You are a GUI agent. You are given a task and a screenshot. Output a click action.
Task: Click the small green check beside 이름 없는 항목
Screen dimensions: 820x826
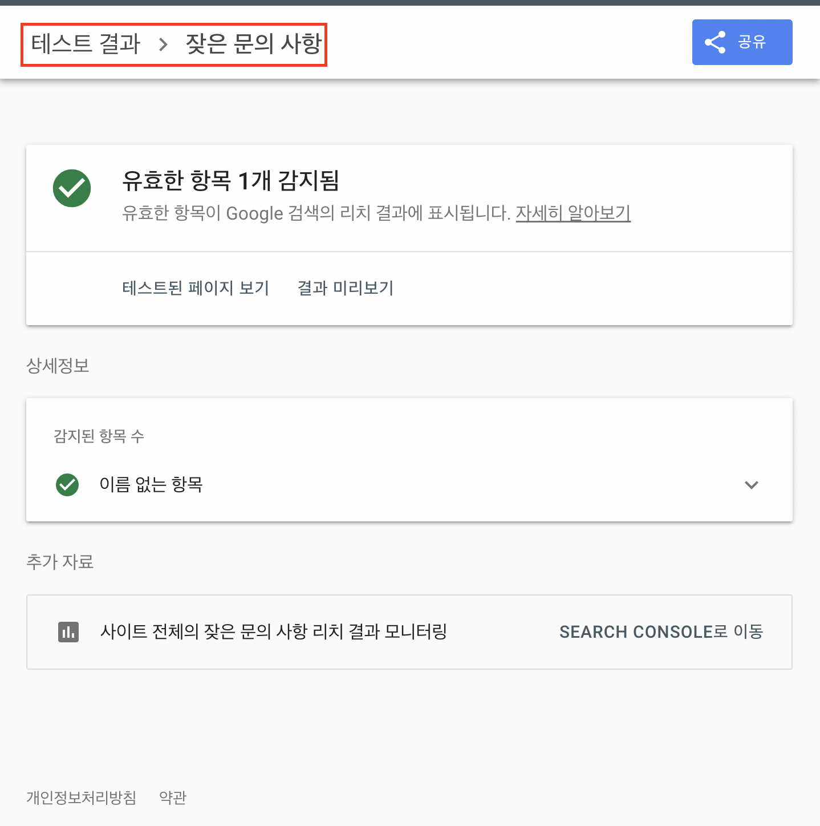(x=67, y=485)
